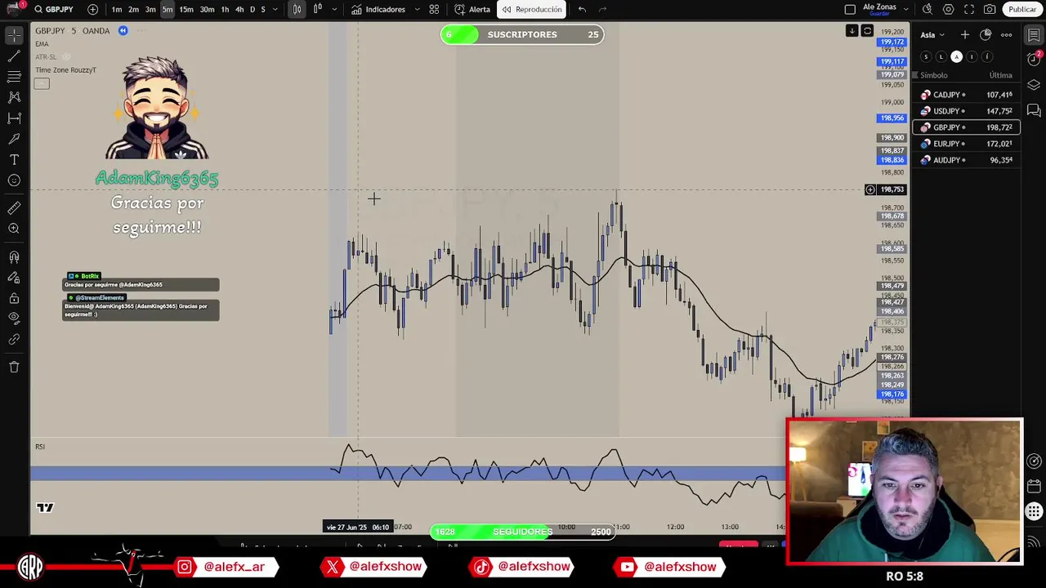Select the price range projection tool

tap(14, 118)
